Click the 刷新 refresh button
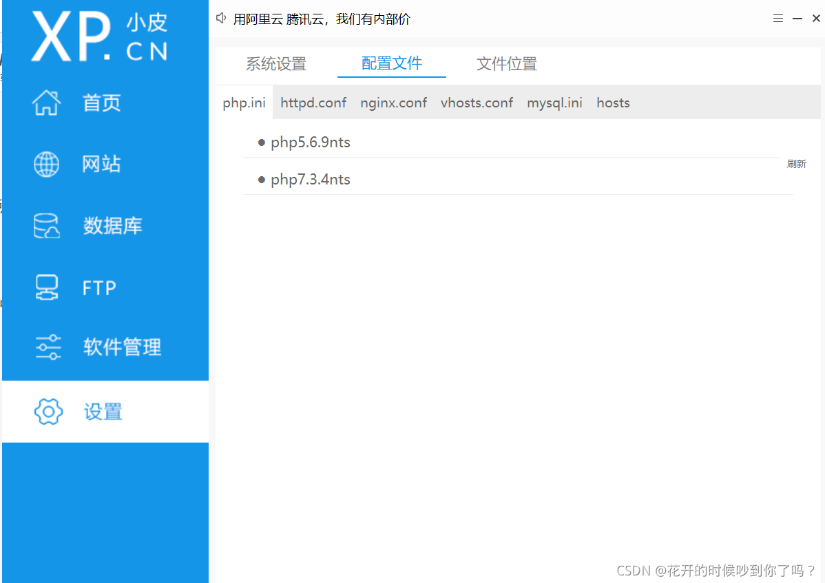Image resolution: width=825 pixels, height=583 pixels. (x=797, y=164)
